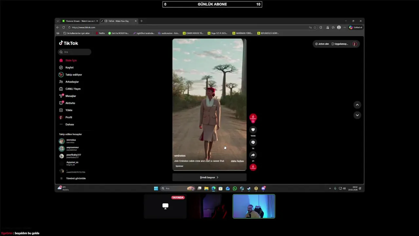
Task: Open the emirates username link
Action: (x=180, y=156)
